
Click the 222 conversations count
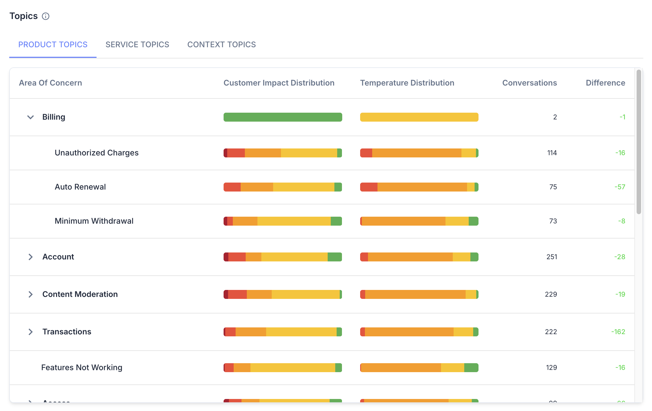click(551, 332)
